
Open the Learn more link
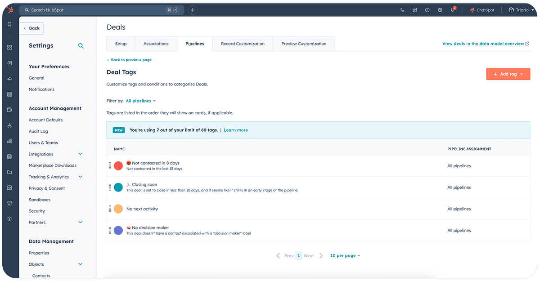[235, 130]
